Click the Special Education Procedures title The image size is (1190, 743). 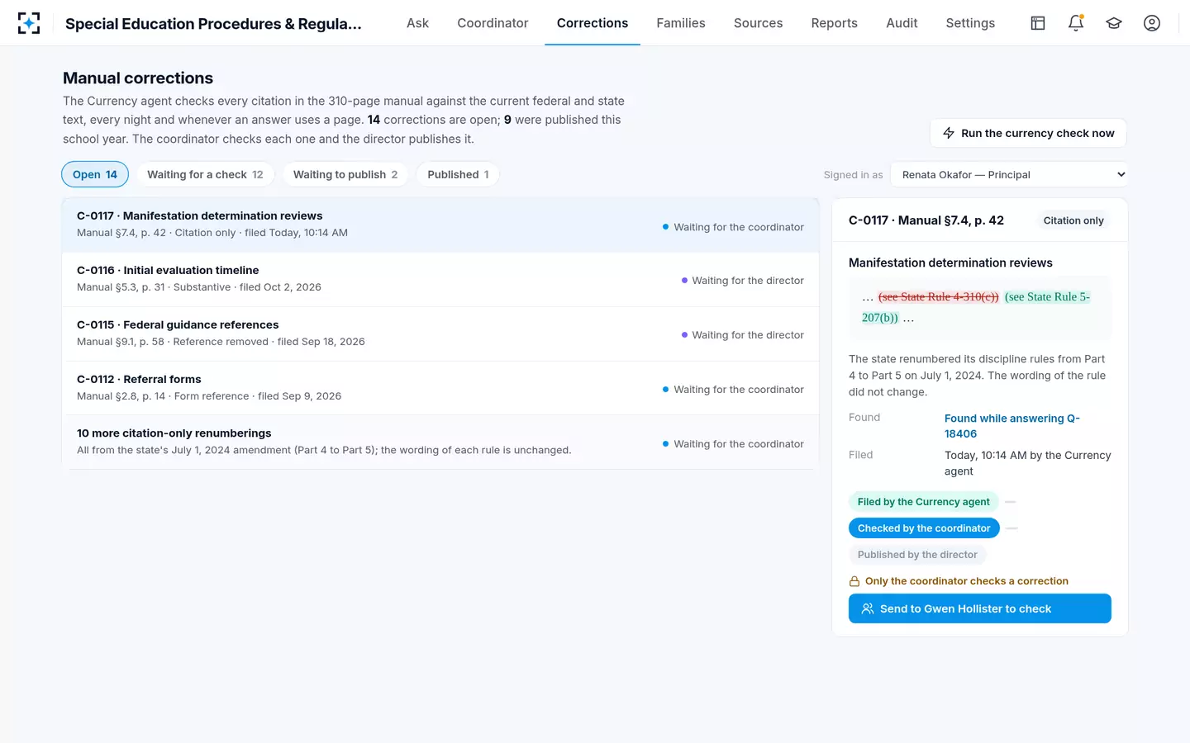pos(213,24)
